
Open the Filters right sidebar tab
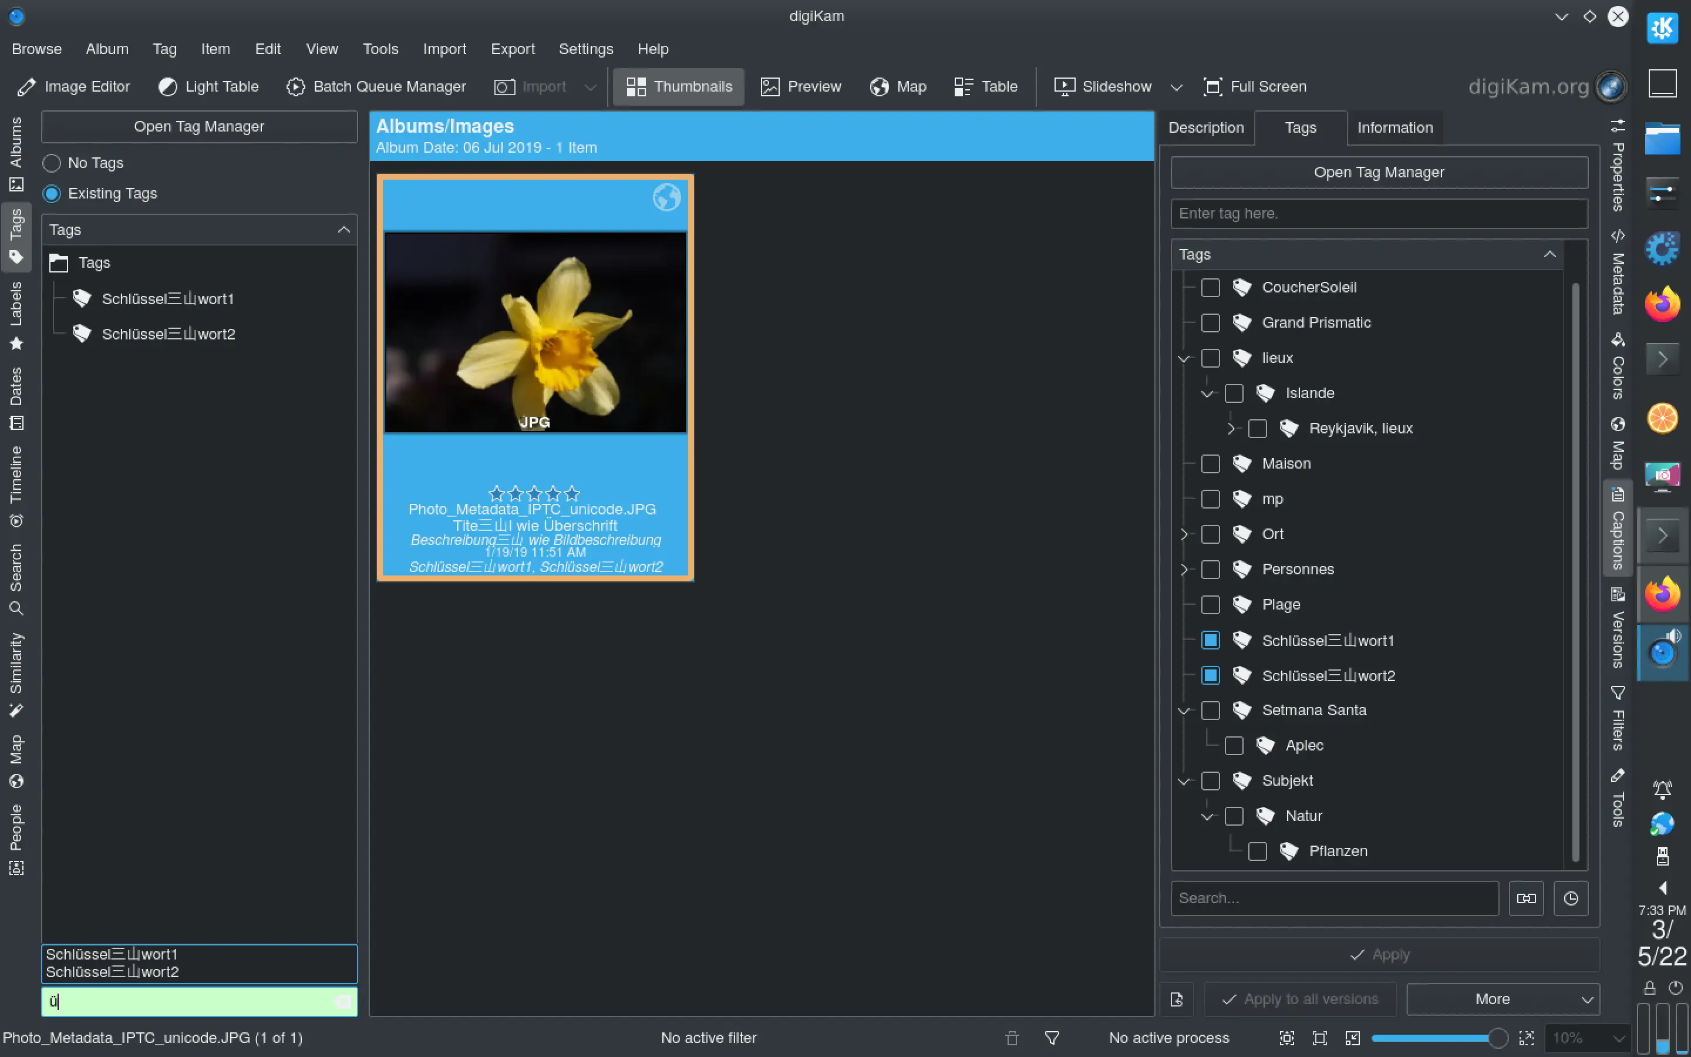tap(1618, 720)
